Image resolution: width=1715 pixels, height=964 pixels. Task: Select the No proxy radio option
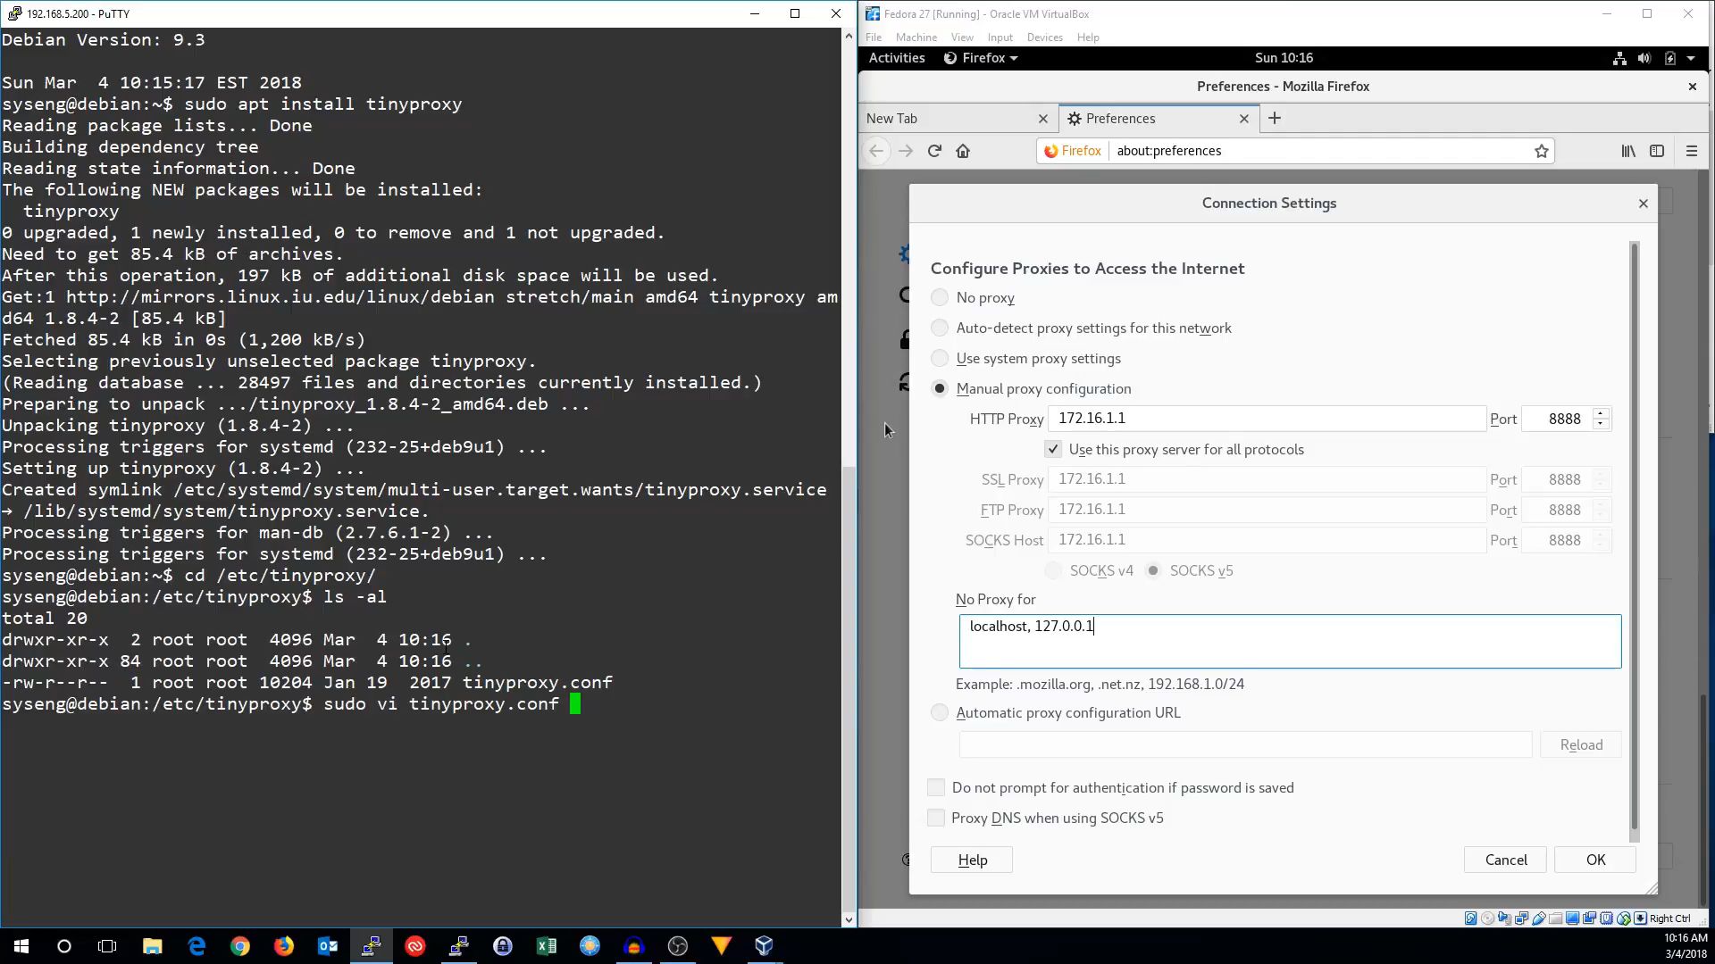click(x=940, y=297)
